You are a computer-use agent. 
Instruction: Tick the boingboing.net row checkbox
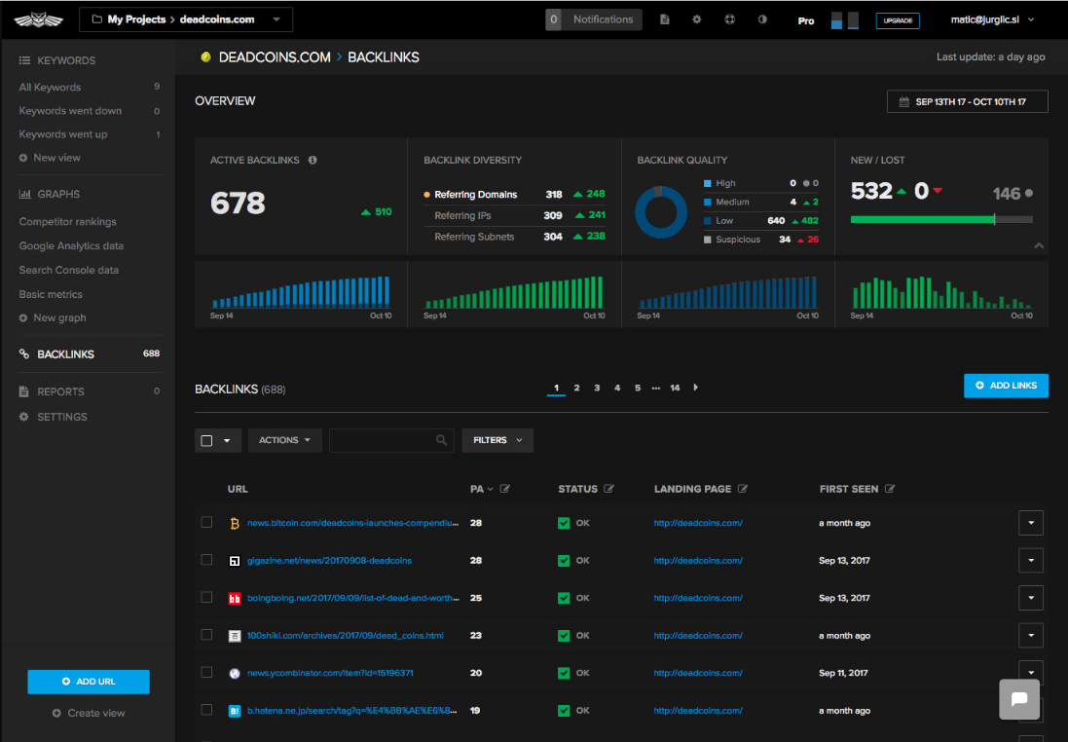point(206,597)
